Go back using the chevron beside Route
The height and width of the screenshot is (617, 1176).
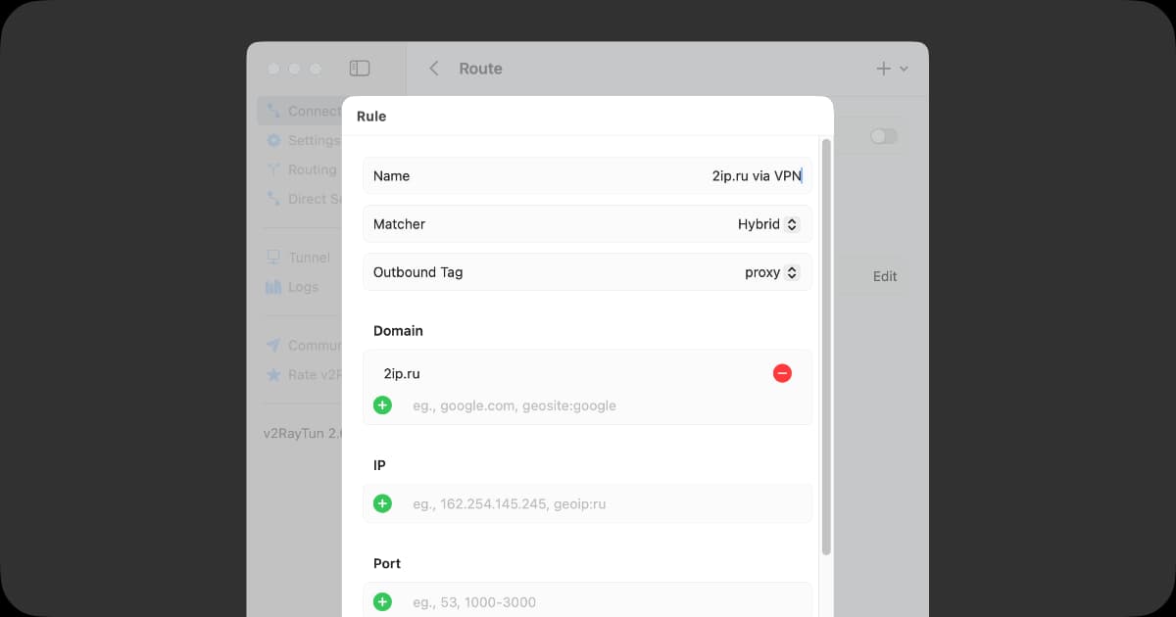coord(434,69)
